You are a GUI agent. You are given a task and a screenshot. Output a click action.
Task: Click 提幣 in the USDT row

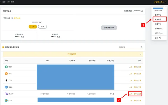pyautogui.click(x=135, y=67)
